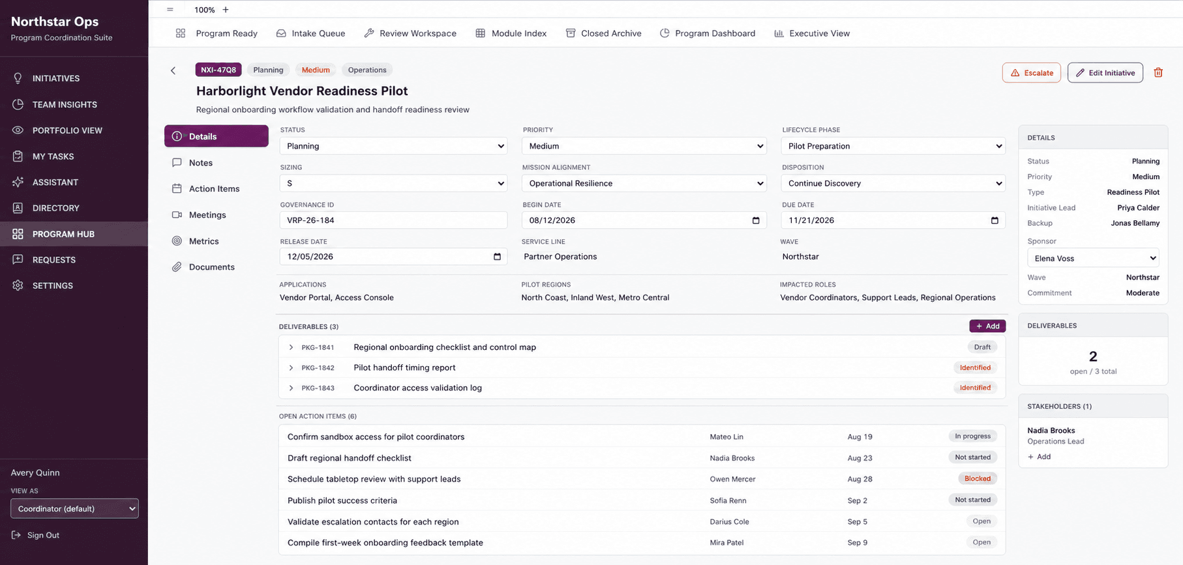The height and width of the screenshot is (565, 1183).
Task: Click the Notes speech bubble icon
Action: (x=177, y=163)
